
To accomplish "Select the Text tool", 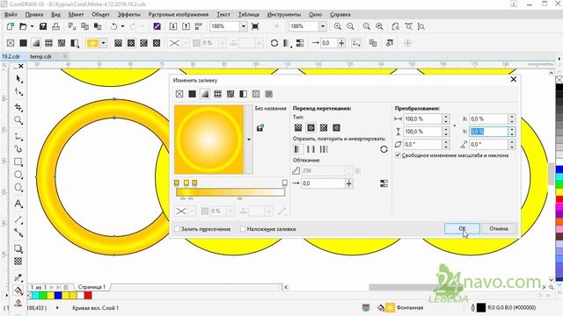I will click(18, 204).
